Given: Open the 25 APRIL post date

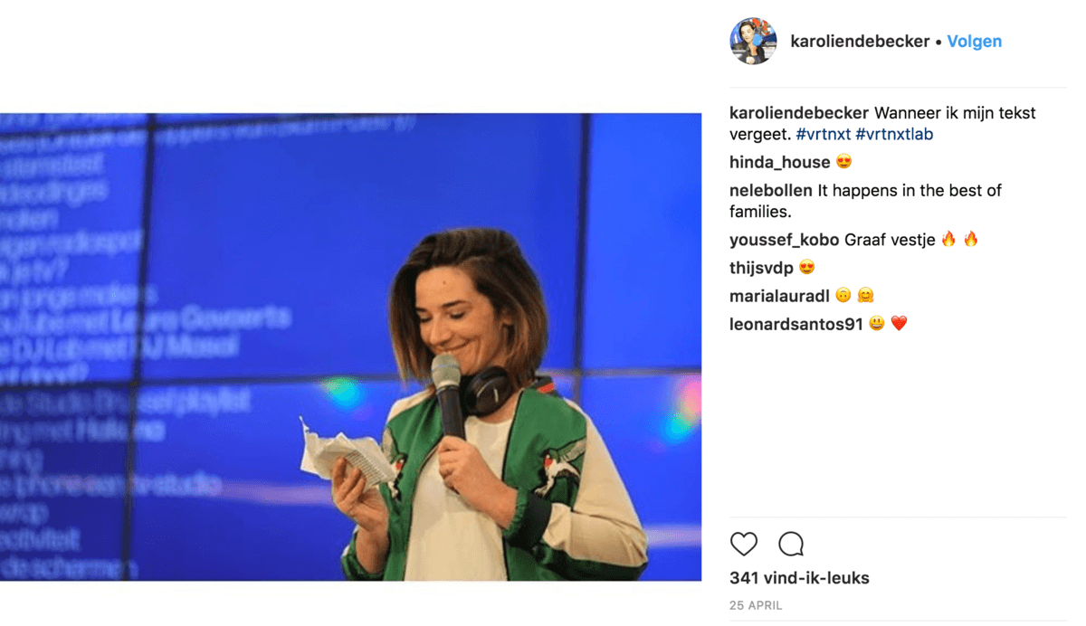Looking at the screenshot, I should [x=756, y=606].
